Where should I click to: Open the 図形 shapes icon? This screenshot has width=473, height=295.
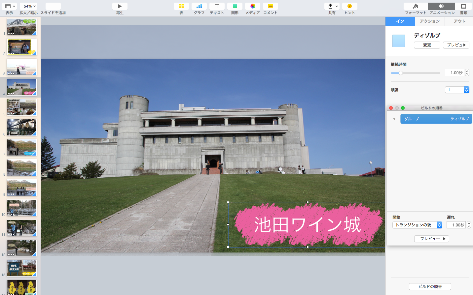(x=235, y=6)
